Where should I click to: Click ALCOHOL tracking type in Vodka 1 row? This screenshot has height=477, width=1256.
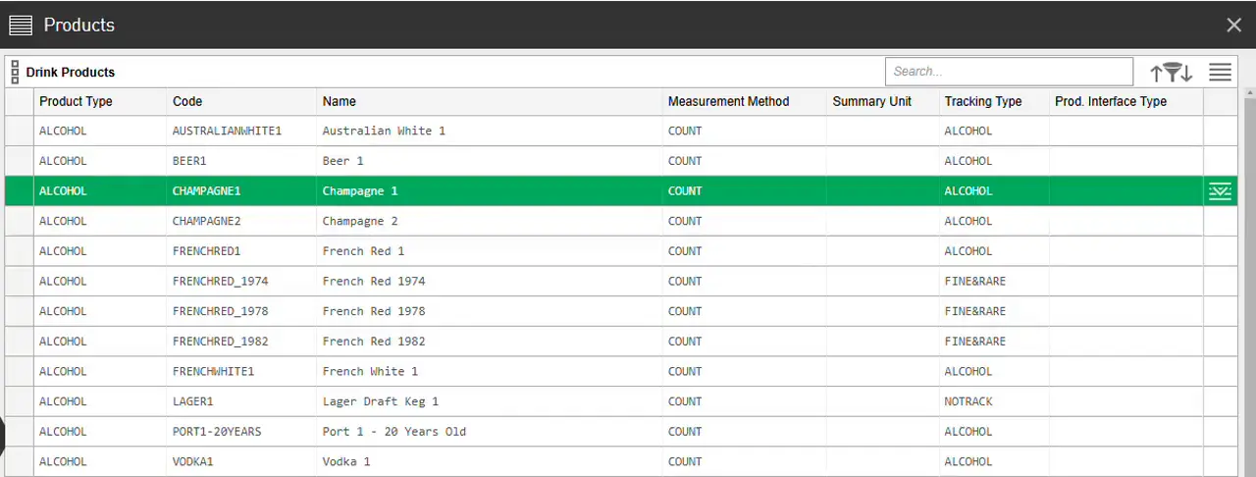994,461
